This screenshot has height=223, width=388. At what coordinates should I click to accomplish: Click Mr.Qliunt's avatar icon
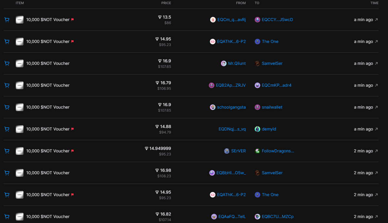[223, 63]
